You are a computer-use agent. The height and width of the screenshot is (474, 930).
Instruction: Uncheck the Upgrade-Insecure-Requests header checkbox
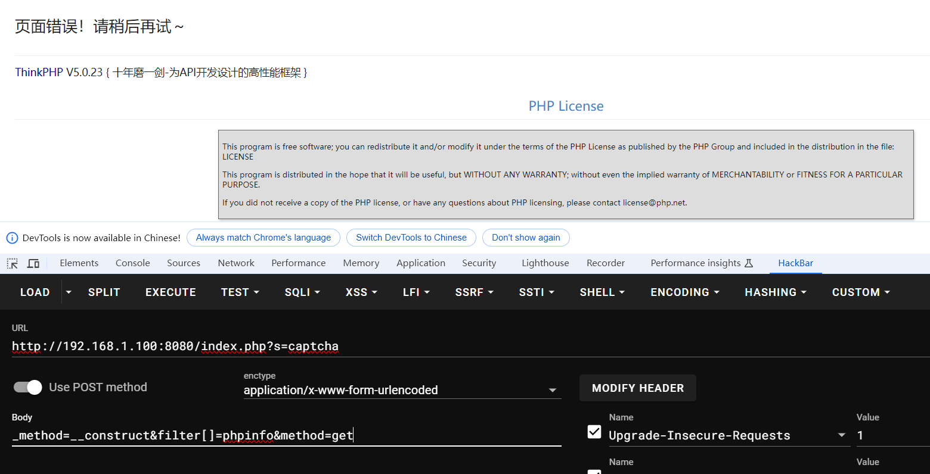[594, 432]
